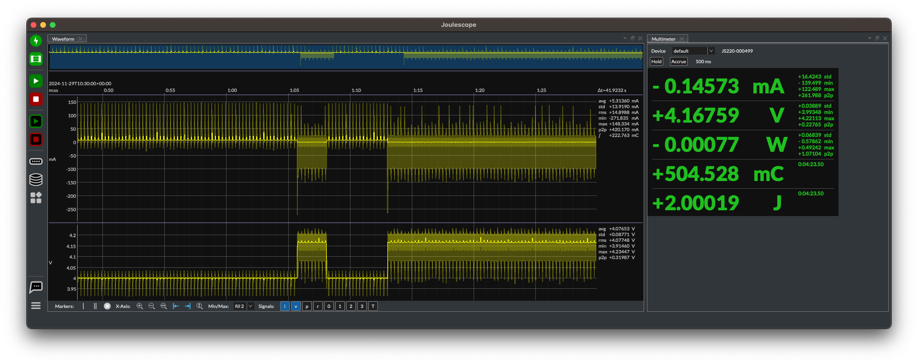Open the feedback speech bubble icon
This screenshot has height=364, width=918.
[x=36, y=287]
